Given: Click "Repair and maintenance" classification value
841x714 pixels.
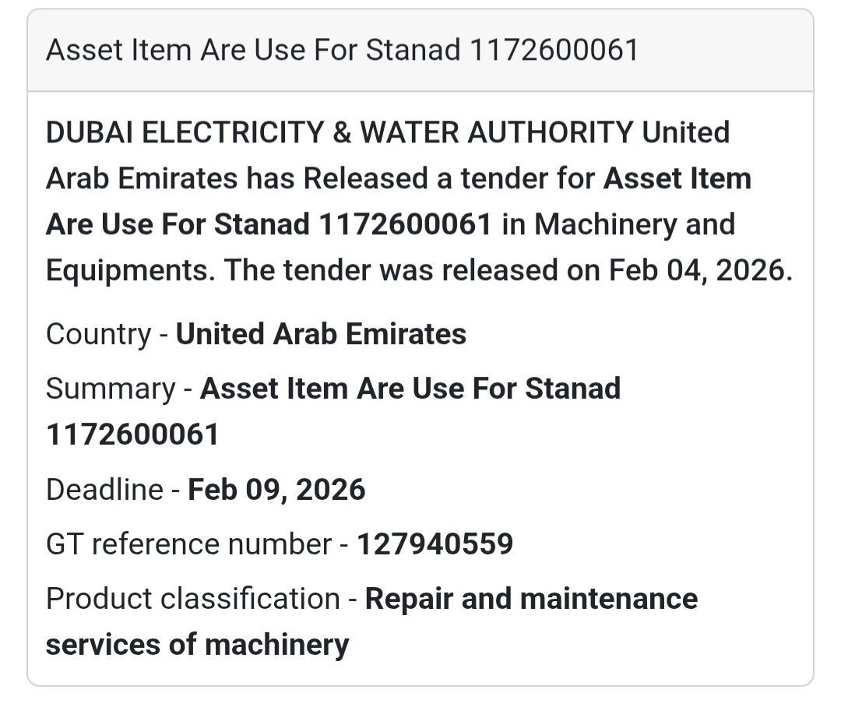Looking at the screenshot, I should [x=531, y=599].
